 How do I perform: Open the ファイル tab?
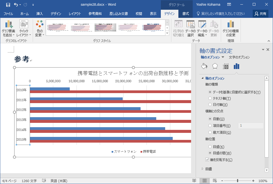(x=8, y=14)
